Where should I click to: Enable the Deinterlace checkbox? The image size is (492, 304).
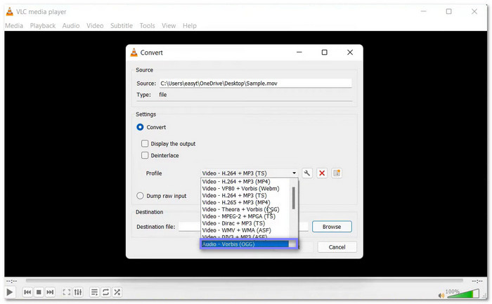coord(145,155)
